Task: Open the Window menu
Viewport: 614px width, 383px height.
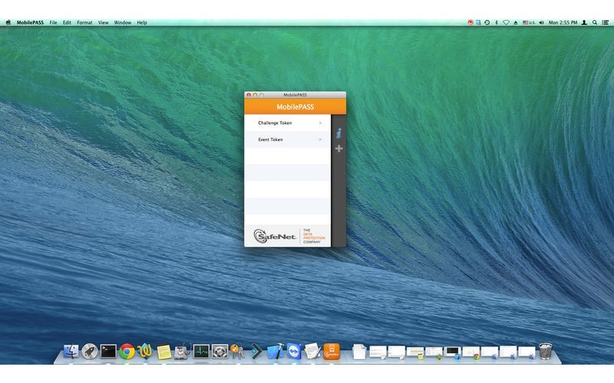Action: tap(122, 23)
